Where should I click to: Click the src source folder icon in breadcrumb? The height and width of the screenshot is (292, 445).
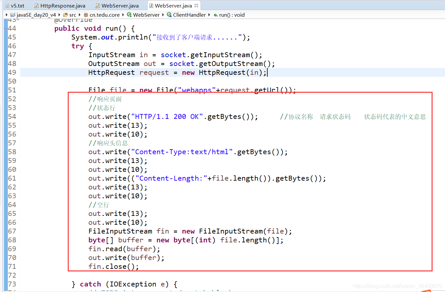click(x=65, y=15)
